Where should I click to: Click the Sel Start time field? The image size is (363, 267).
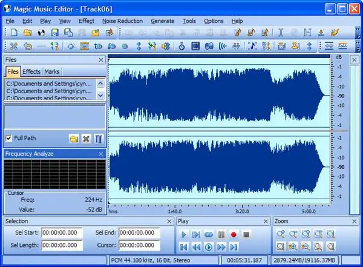tap(62, 232)
